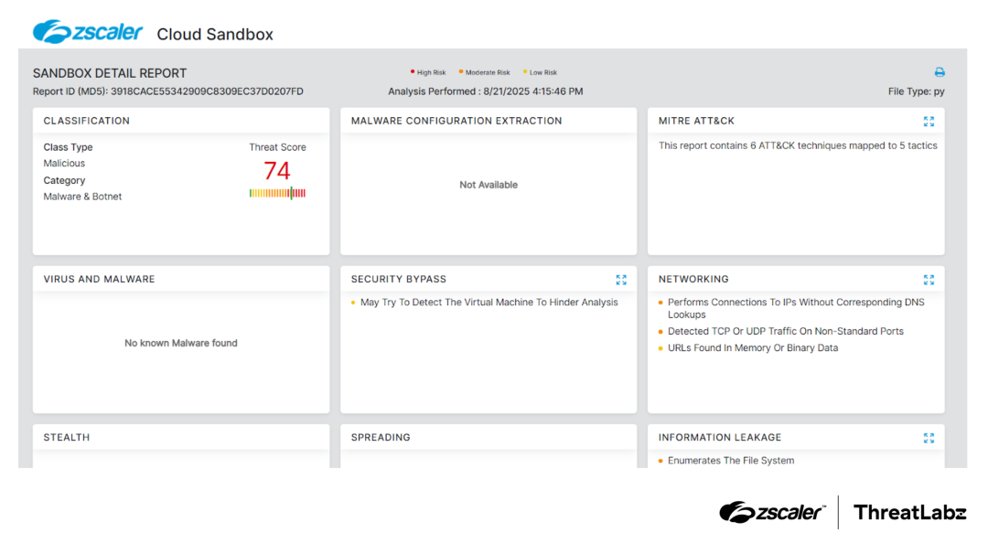Expand the MITRE ATT&CK panel
This screenshot has width=988, height=554.
(x=929, y=122)
